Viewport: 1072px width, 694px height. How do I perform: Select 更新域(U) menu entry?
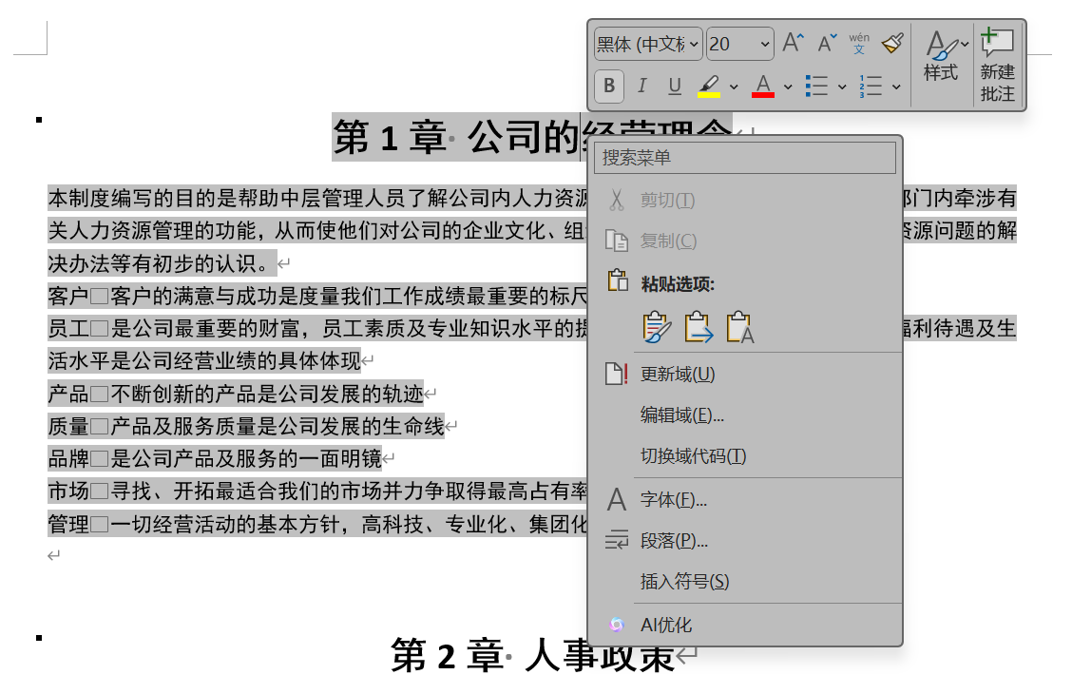[744, 374]
